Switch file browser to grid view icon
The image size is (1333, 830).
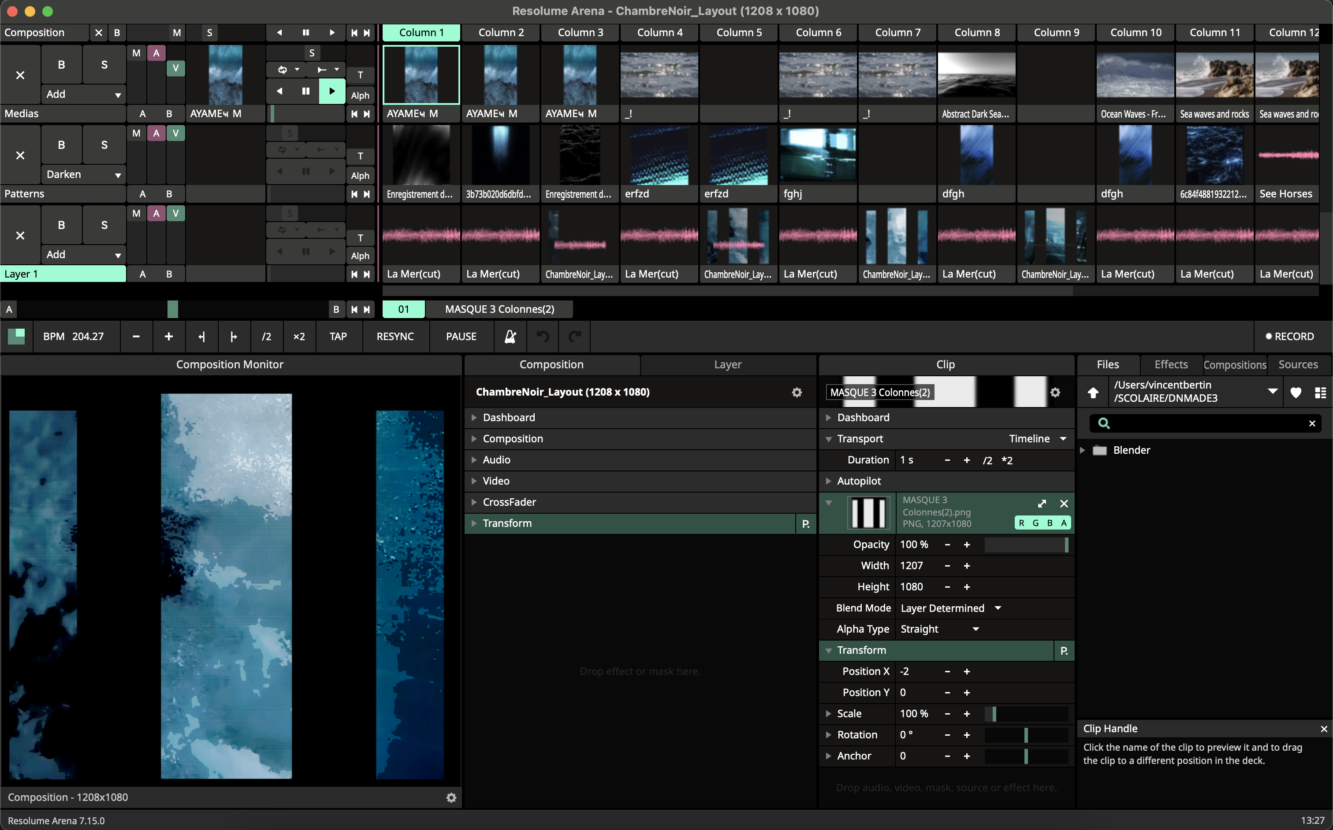(1320, 392)
